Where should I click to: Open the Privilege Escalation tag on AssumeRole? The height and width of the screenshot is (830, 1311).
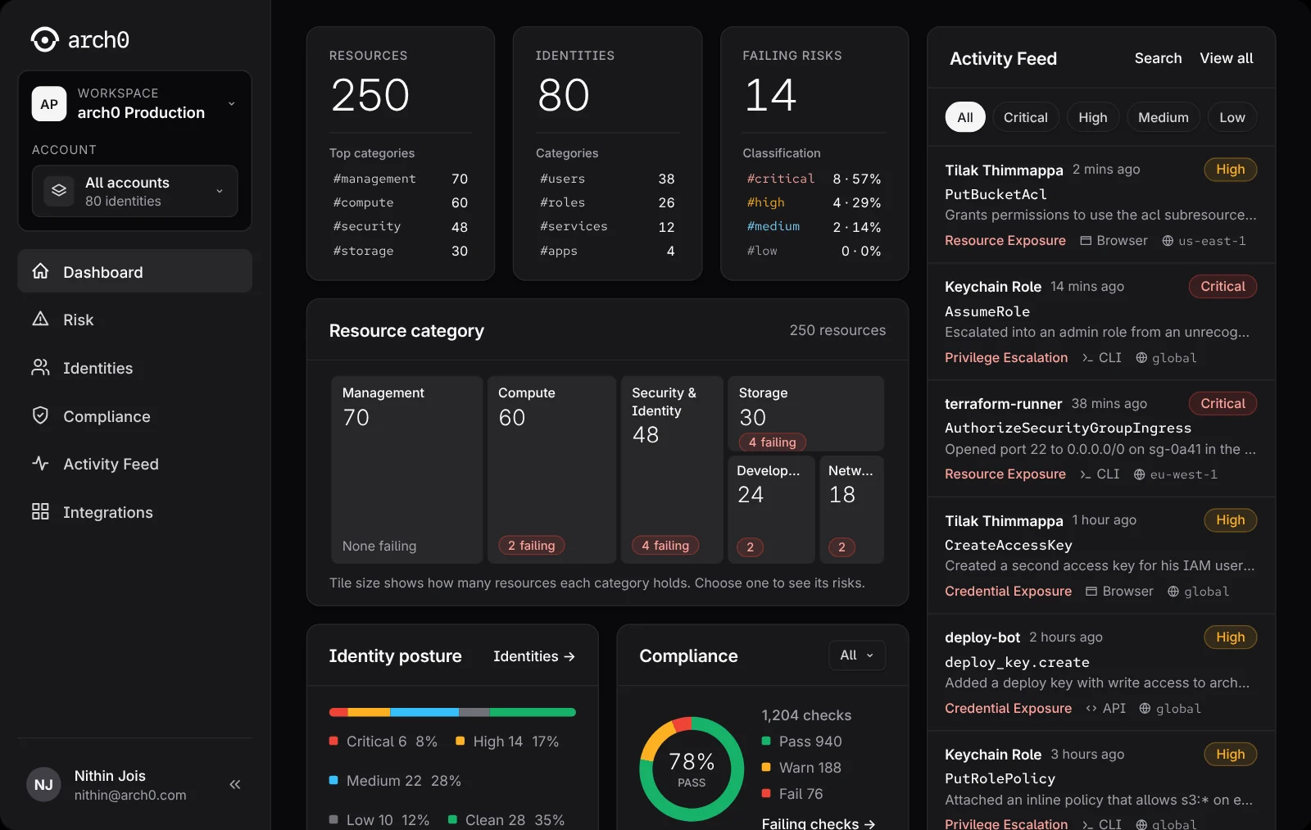click(x=1006, y=357)
